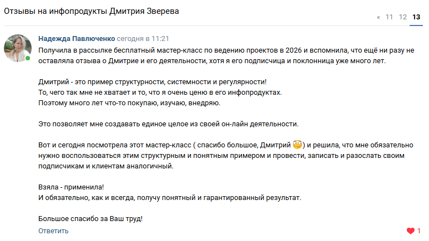
Task: Click the like counter showing 1
Action: (419, 230)
